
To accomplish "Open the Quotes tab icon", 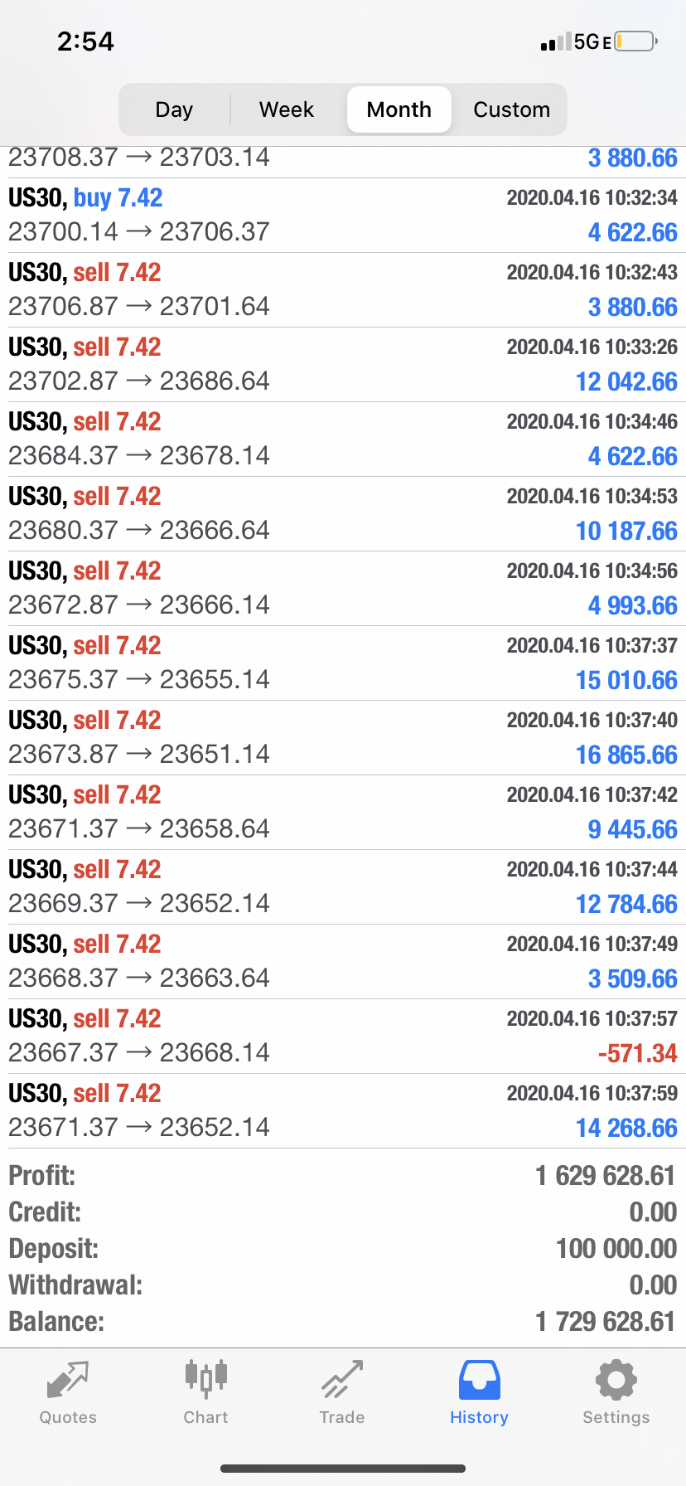I will click(68, 1381).
